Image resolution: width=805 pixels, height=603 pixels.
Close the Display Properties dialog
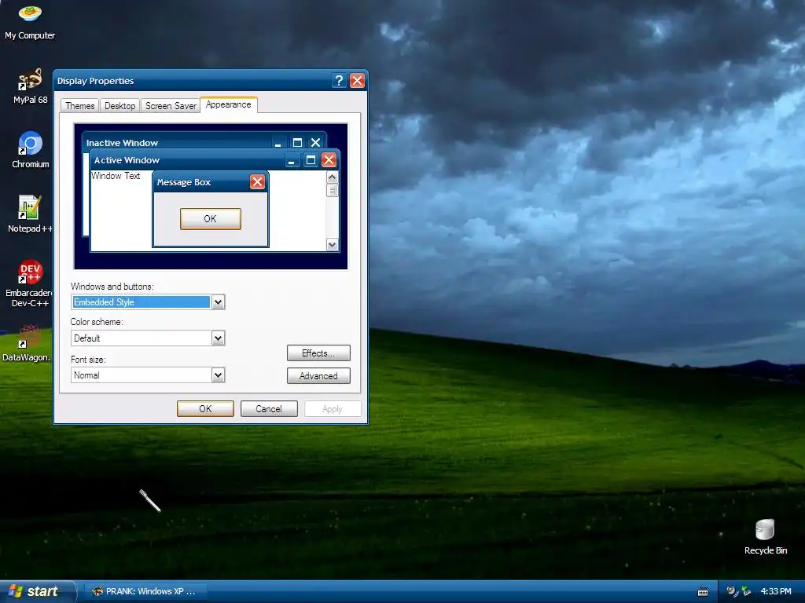tap(358, 81)
